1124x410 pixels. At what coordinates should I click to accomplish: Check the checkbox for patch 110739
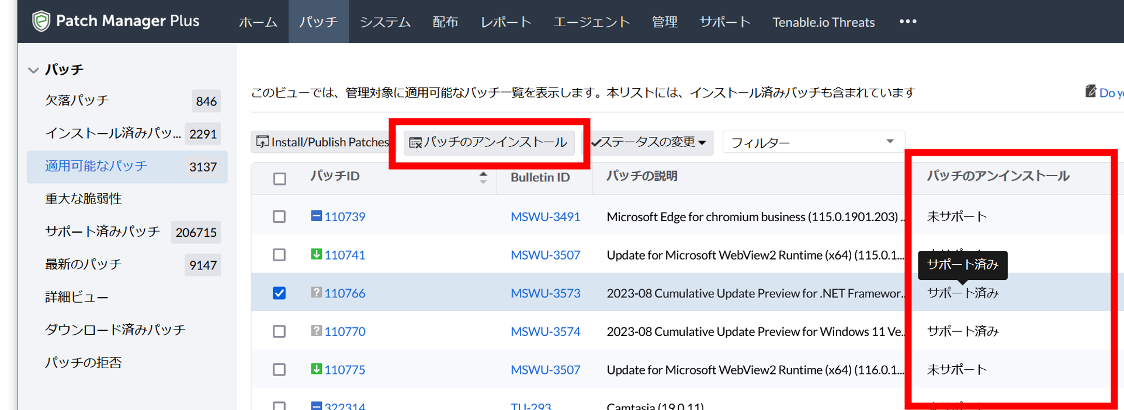[279, 216]
